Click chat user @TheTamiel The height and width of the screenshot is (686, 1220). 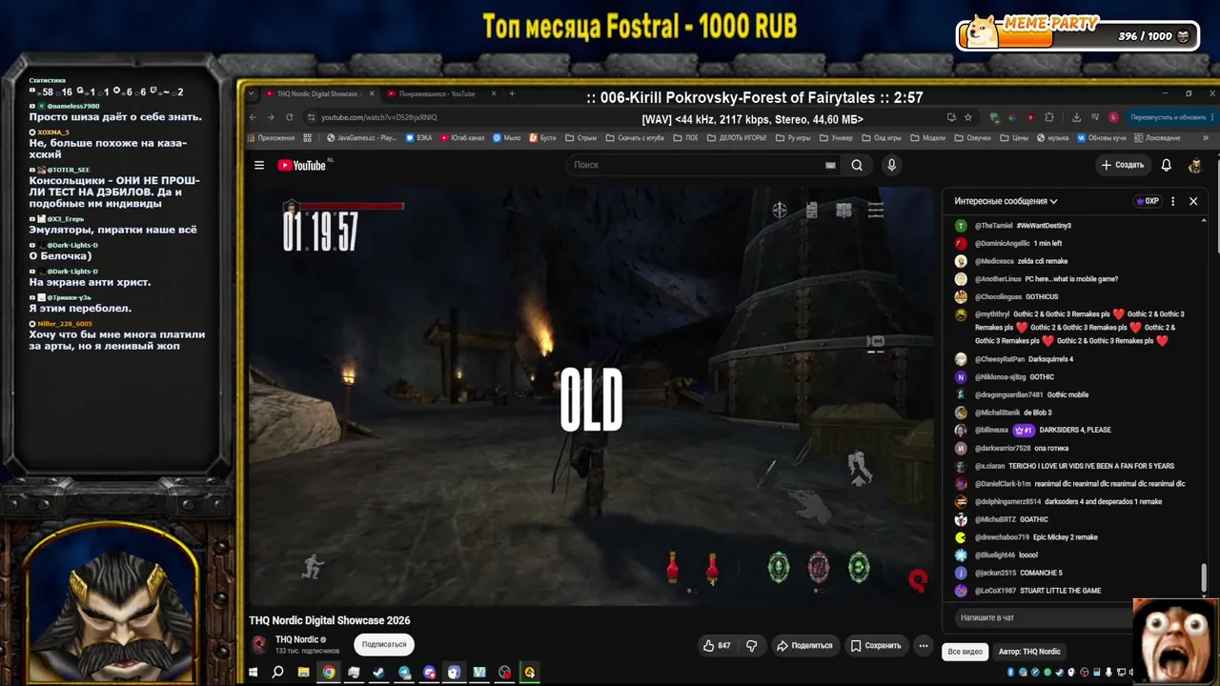993,226
